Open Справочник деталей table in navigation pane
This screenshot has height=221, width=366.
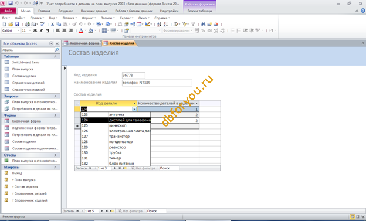[x=28, y=83]
